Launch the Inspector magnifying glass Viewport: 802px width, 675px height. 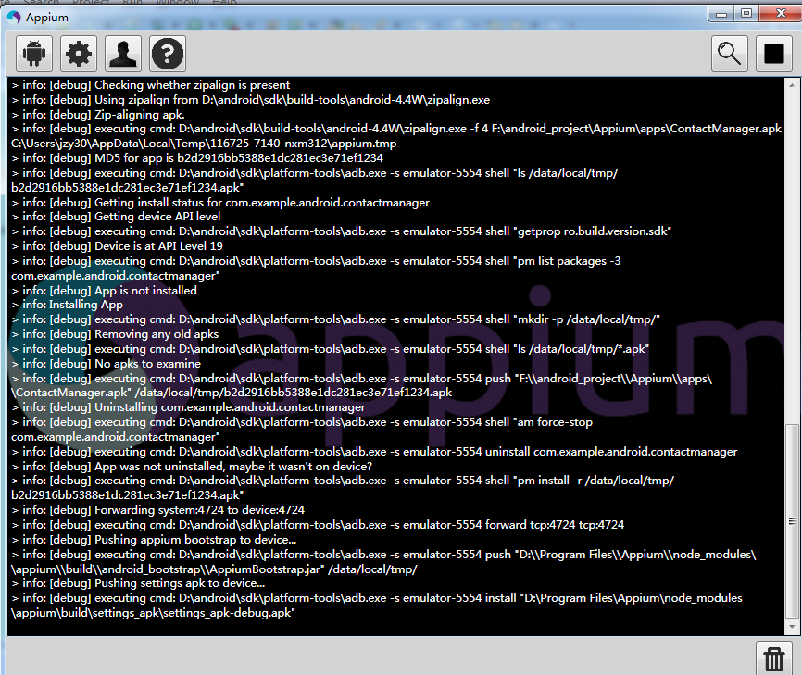[x=730, y=53]
